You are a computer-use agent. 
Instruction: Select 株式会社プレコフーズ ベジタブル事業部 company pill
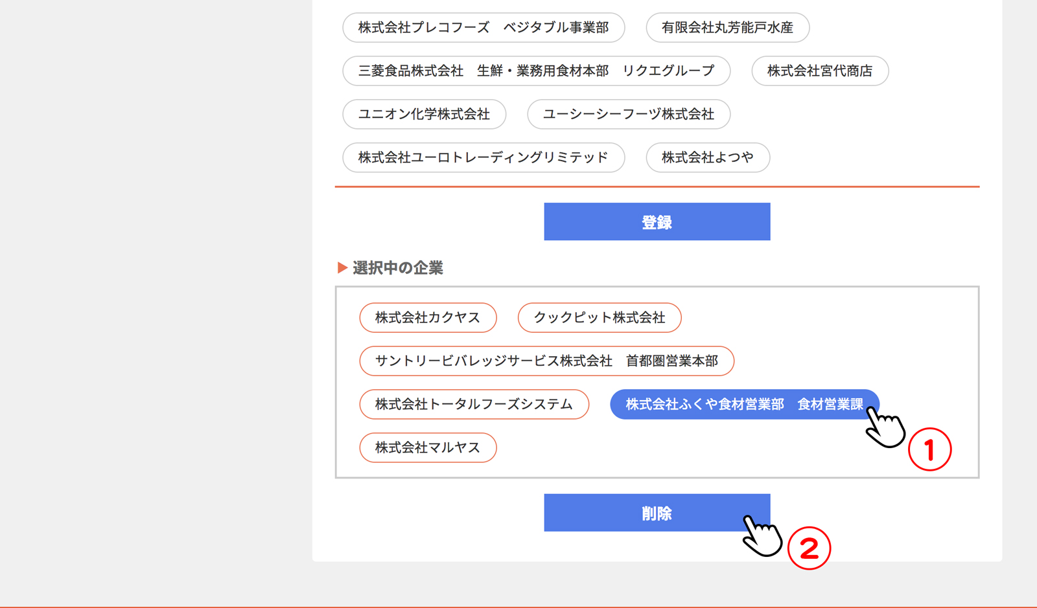click(x=483, y=28)
